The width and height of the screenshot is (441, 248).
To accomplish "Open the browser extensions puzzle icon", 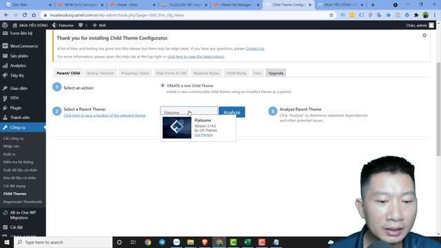I will click(416, 15).
